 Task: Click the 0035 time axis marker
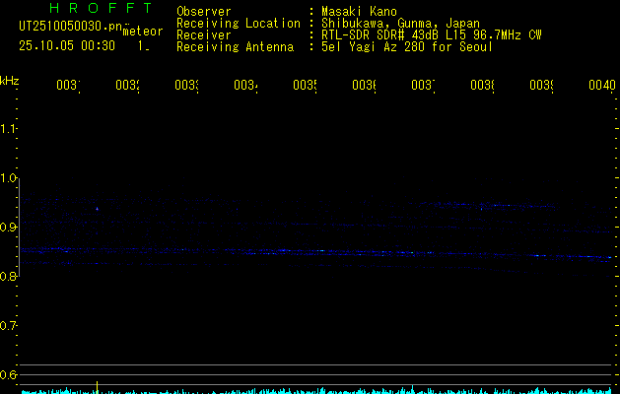[305, 85]
